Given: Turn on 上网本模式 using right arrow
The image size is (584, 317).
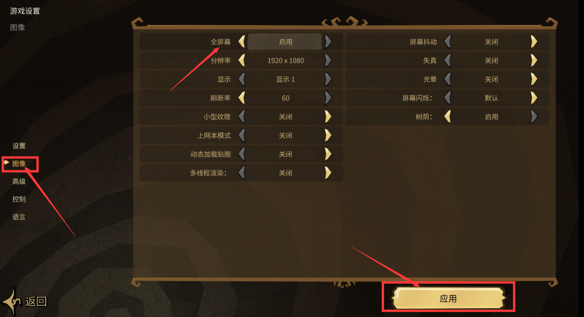Looking at the screenshot, I should point(328,135).
